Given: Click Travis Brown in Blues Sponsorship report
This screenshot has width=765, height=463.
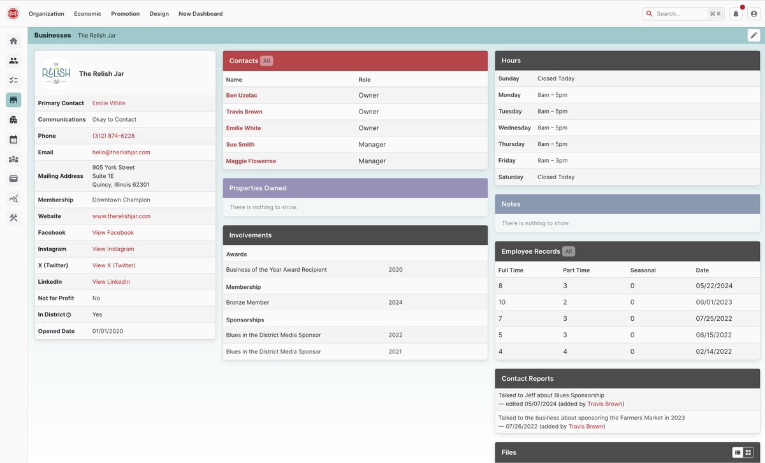Looking at the screenshot, I should pyautogui.click(x=605, y=404).
